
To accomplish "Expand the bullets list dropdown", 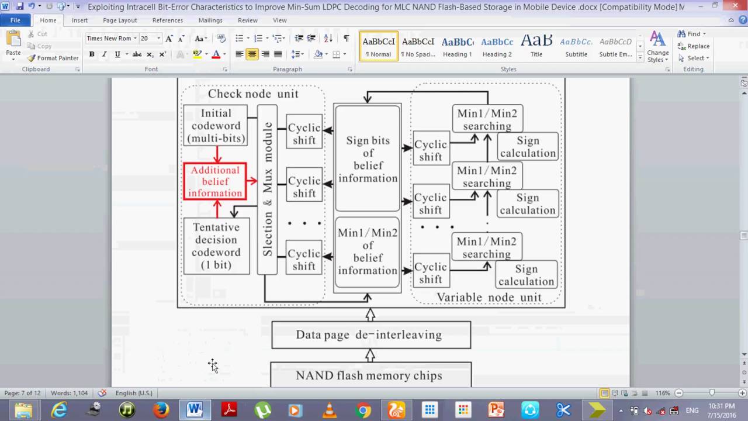I will point(246,39).
